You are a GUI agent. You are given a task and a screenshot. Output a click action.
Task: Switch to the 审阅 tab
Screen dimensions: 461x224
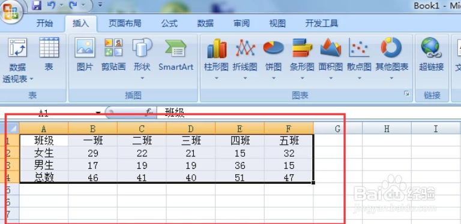click(241, 23)
